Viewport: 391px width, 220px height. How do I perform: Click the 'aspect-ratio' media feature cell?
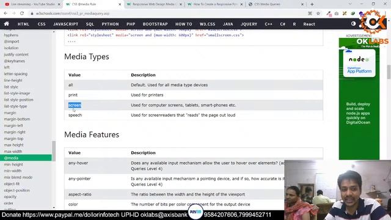tap(80, 194)
